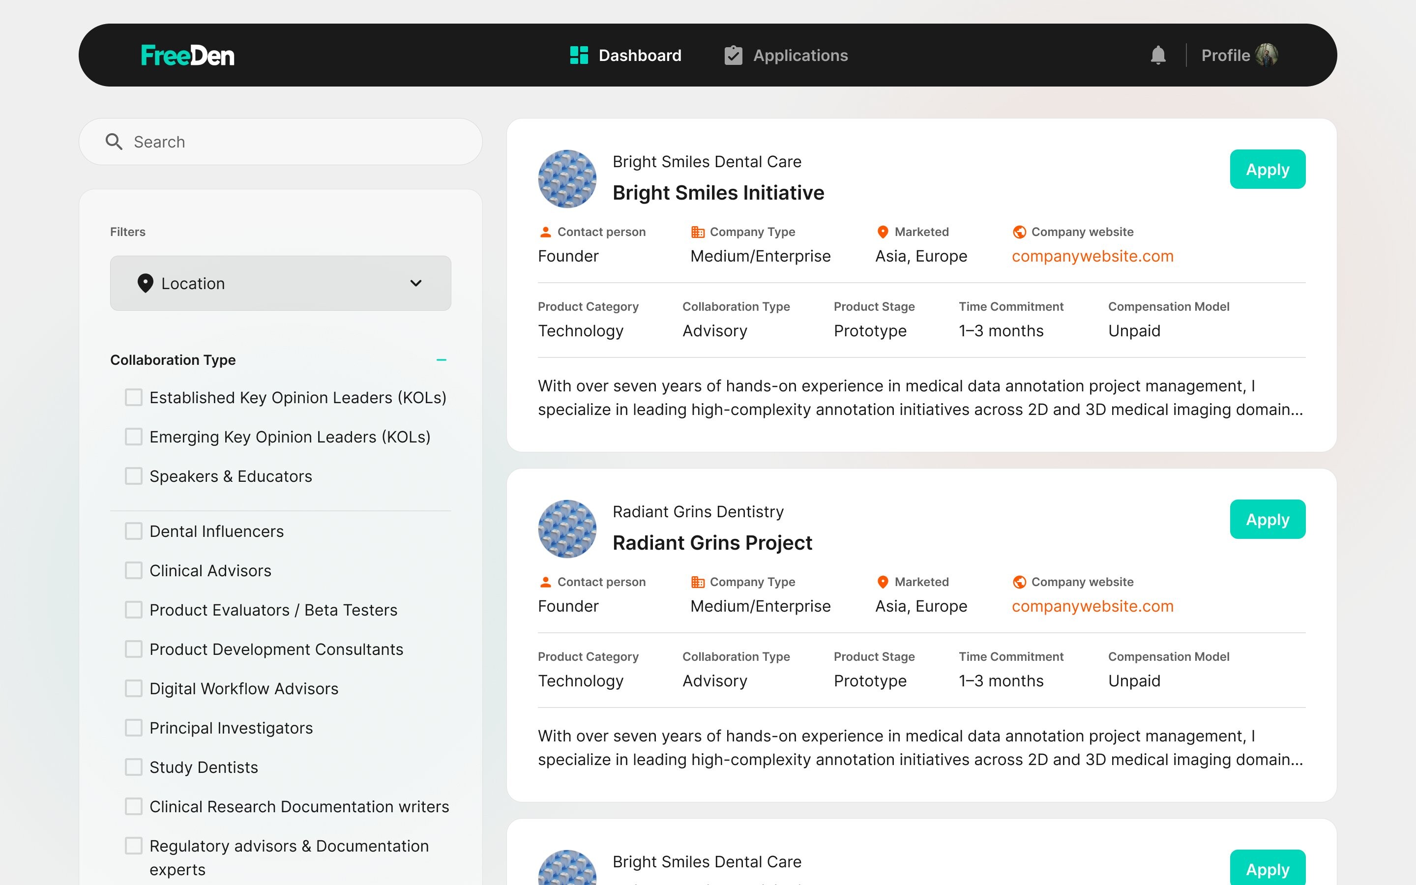Open notifications bell icon

click(x=1158, y=56)
